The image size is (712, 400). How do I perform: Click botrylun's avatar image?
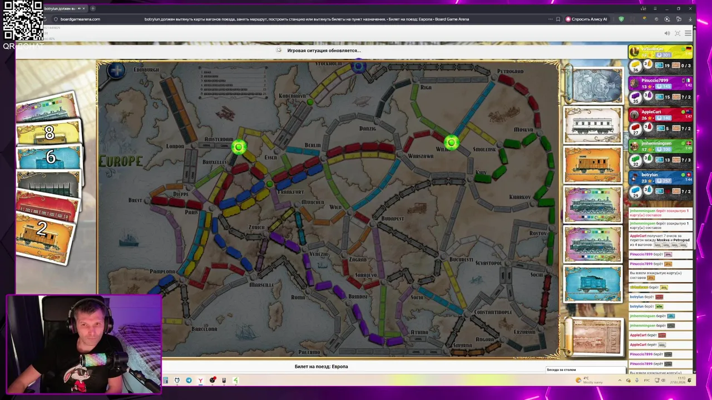click(x=635, y=178)
